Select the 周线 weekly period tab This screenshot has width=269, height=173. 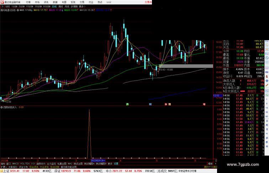coord(60,6)
